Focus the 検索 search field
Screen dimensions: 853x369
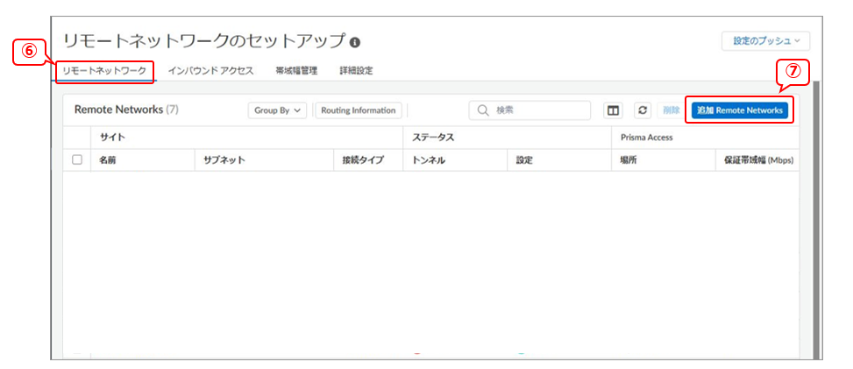[530, 110]
